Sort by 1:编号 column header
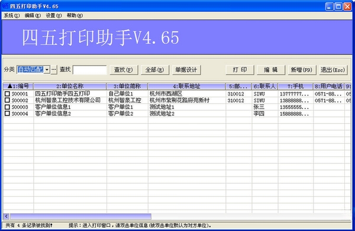This screenshot has height=231, width=355. (18, 86)
